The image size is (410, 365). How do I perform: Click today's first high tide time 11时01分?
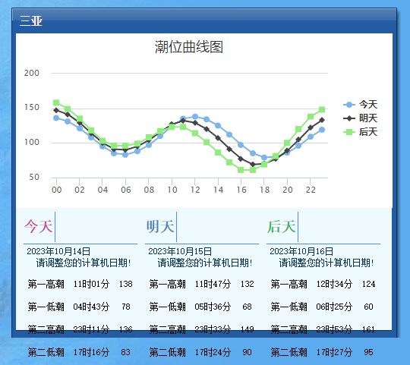[91, 284]
